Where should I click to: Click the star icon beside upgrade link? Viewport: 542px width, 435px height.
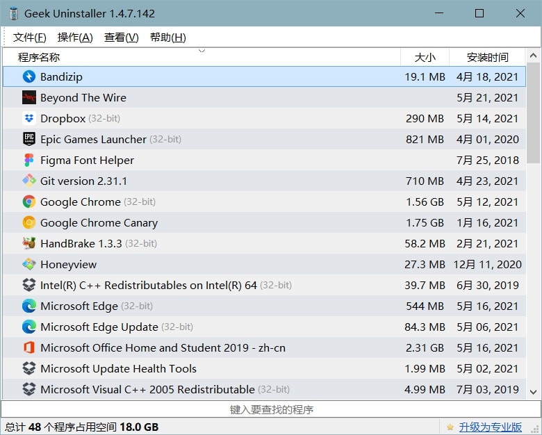click(450, 427)
